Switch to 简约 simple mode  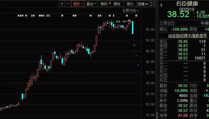130,4
